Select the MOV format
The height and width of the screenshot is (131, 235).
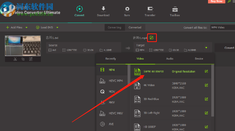tap(112, 91)
